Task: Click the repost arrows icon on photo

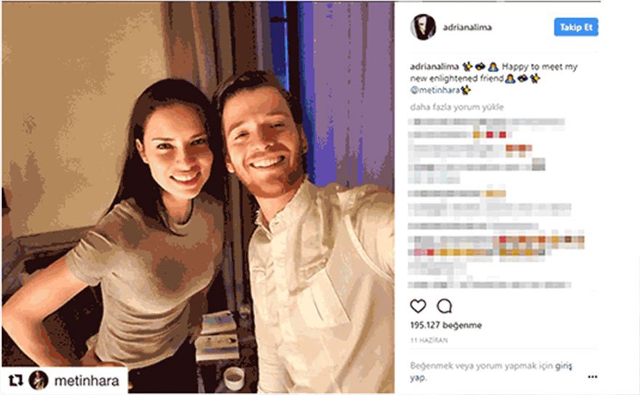Action: click(15, 380)
